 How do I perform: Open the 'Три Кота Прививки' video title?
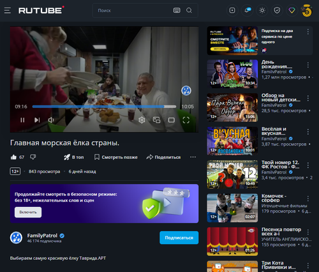pos(278,265)
